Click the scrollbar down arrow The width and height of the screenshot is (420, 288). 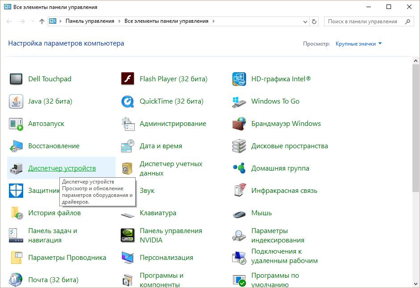click(416, 284)
